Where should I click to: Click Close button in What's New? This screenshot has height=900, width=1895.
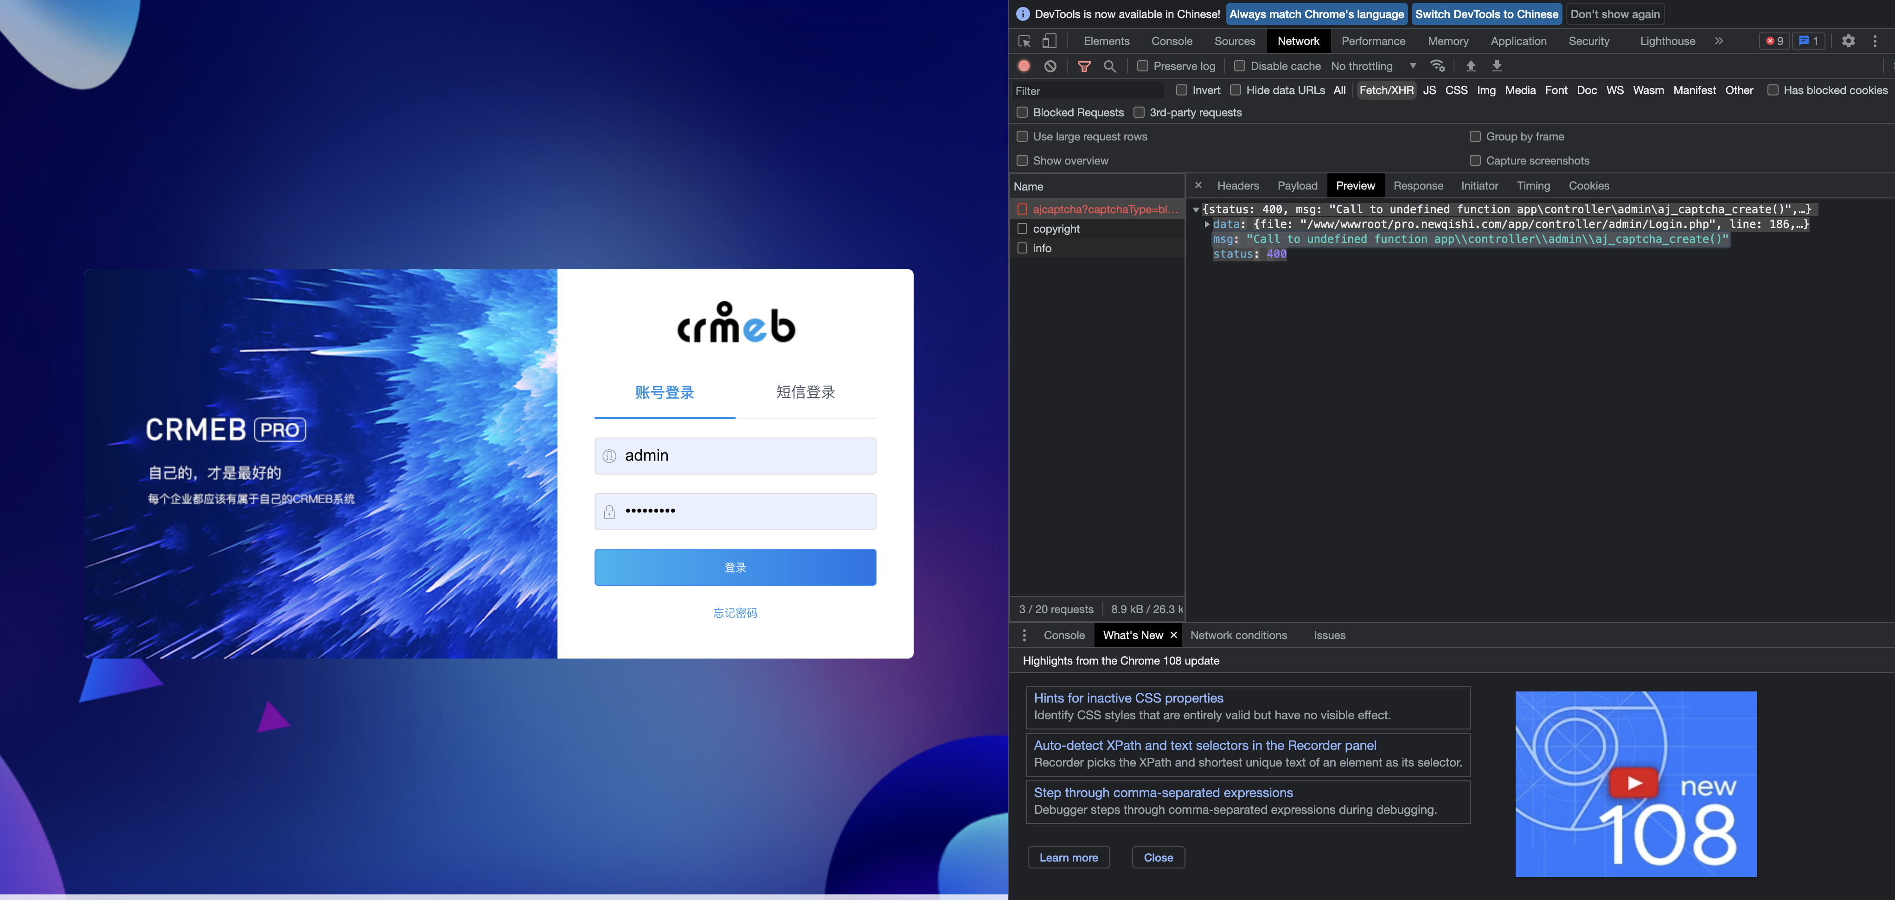click(x=1158, y=857)
